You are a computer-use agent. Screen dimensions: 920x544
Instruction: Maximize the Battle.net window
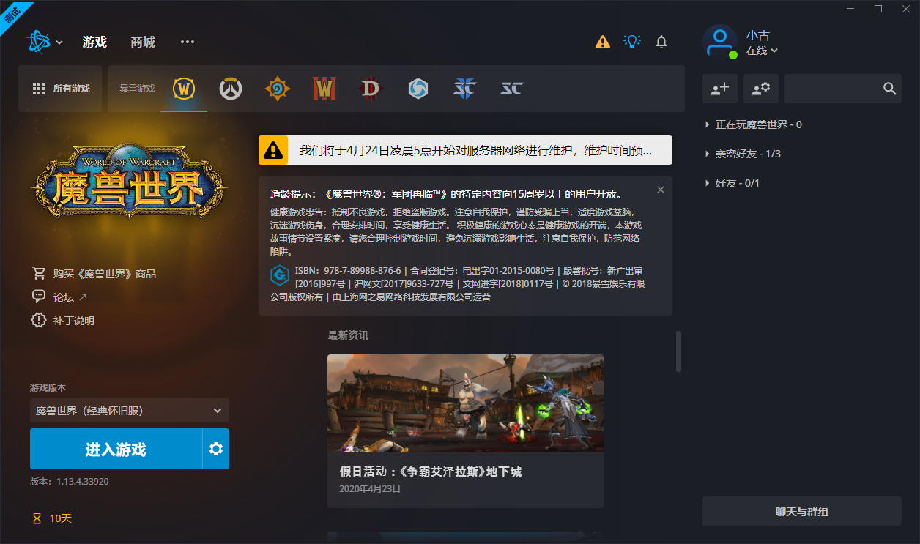point(878,9)
